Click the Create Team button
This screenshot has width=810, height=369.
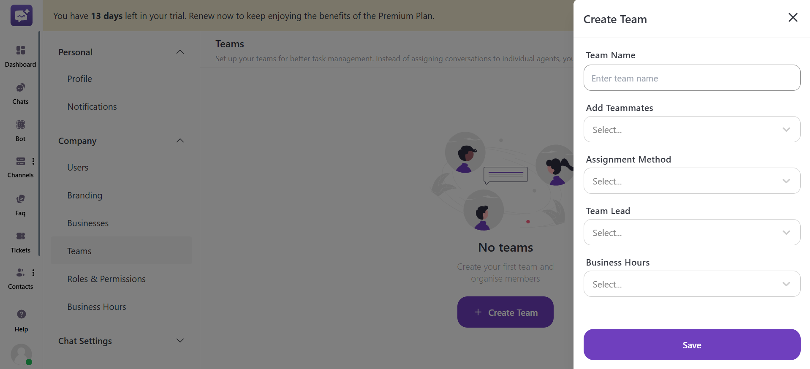click(x=505, y=312)
